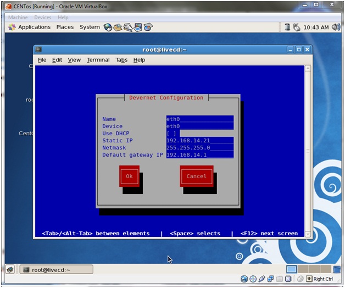Click the VirtualBox USB devices icon
This screenshot has height=288, width=345.
point(261,279)
